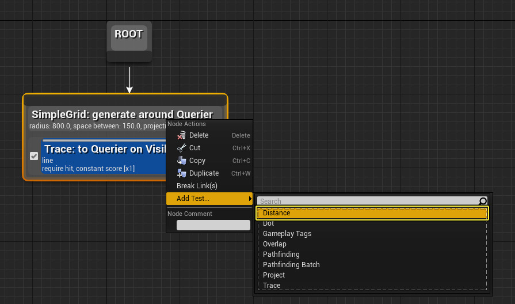The width and height of the screenshot is (515, 304).
Task: Add a Gameplay Tags test
Action: pyautogui.click(x=372, y=234)
